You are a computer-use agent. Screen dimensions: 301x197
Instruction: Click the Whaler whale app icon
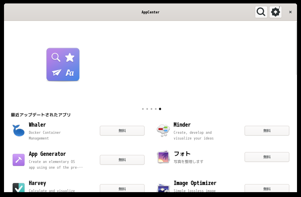(x=18, y=130)
